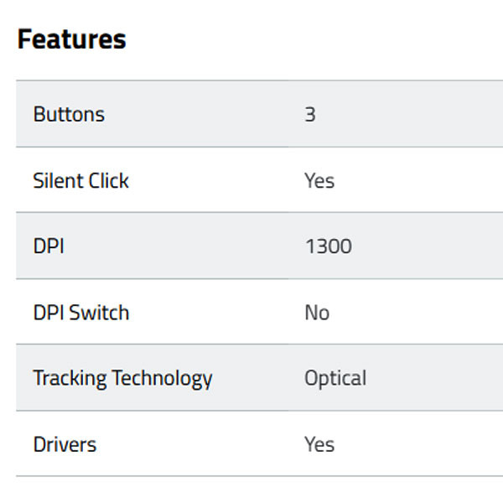This screenshot has width=503, height=503.
Task: Click the Drivers row label
Action: pyautogui.click(x=65, y=444)
